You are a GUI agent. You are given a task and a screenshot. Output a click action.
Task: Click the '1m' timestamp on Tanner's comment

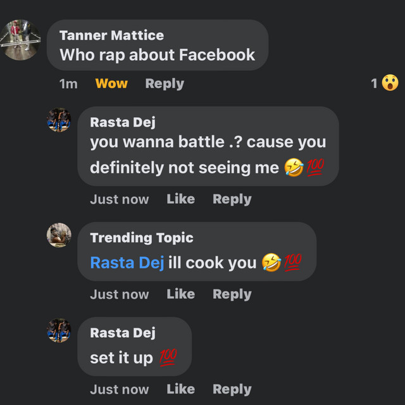pos(68,84)
